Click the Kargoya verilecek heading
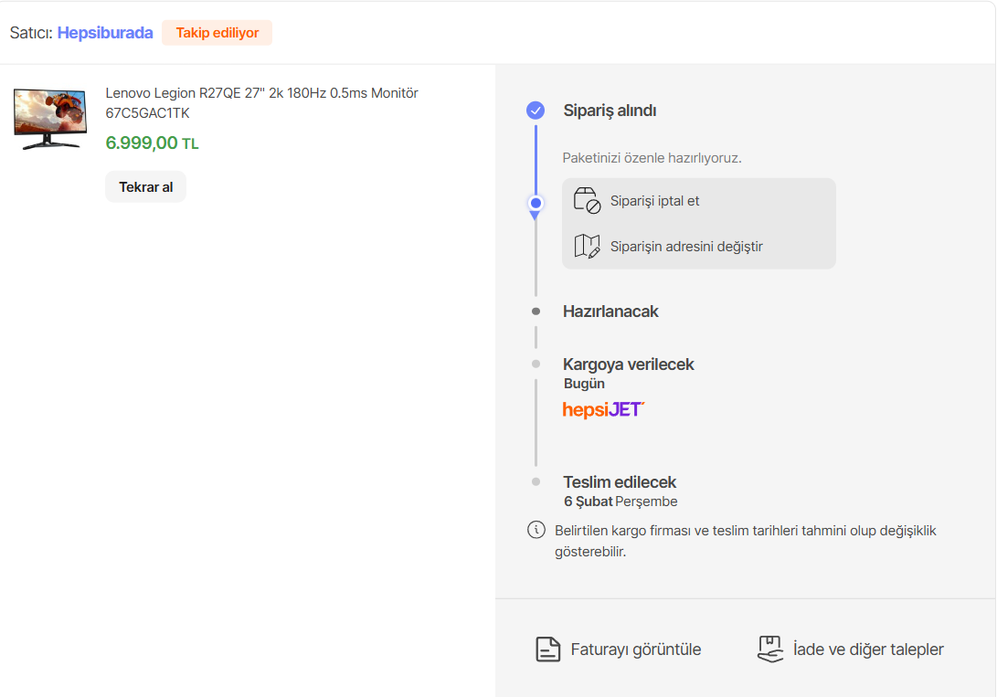Image resolution: width=997 pixels, height=697 pixels. pos(628,364)
